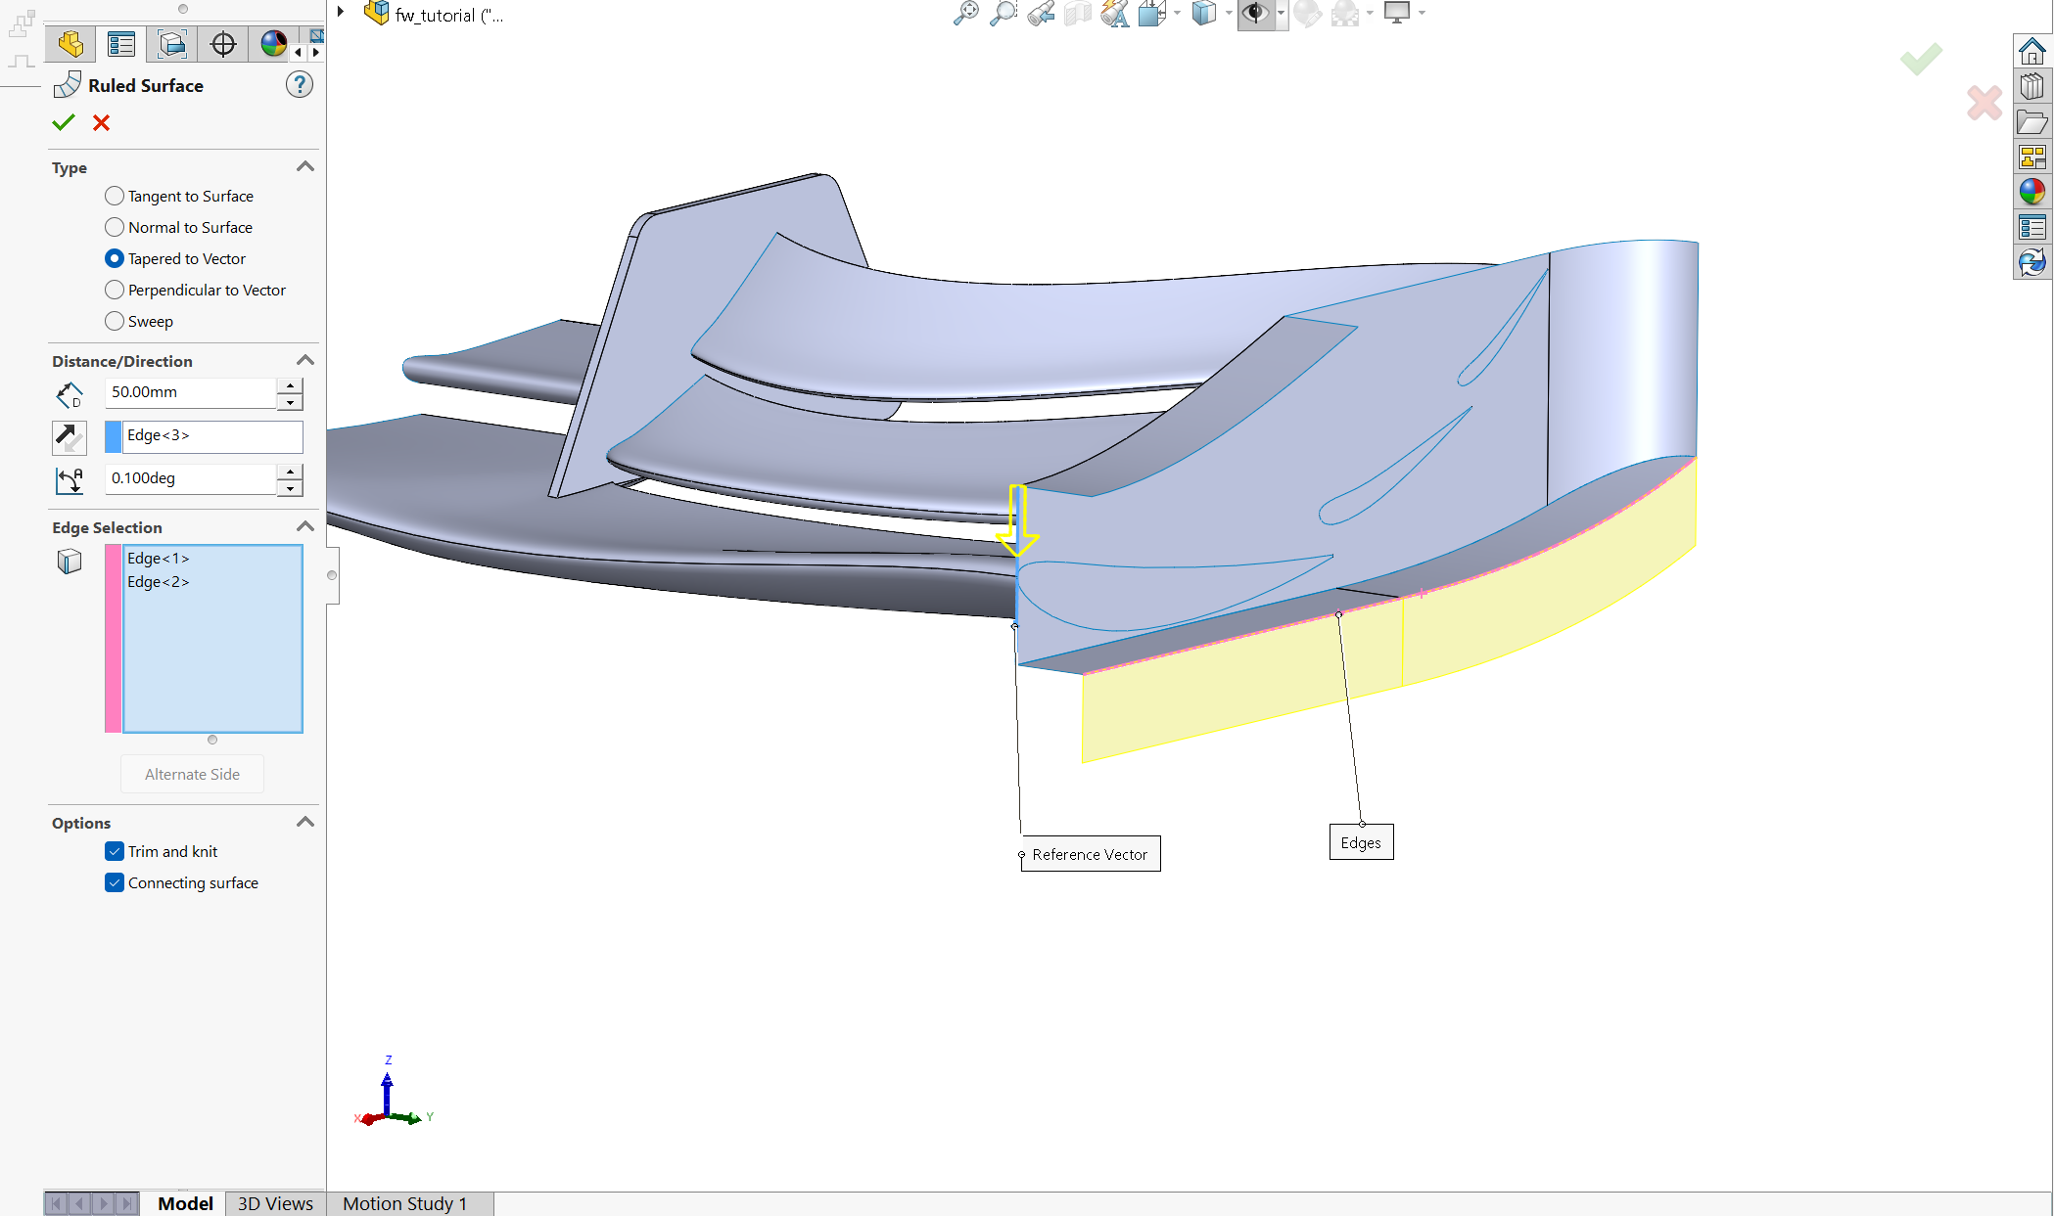
Task: Open the DimXpertManager crosshair tab
Action: tap(223, 44)
